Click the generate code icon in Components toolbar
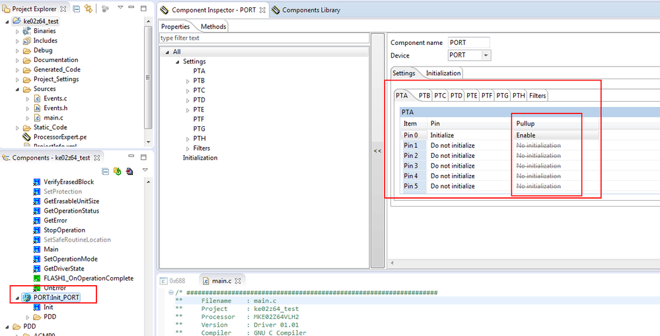 [x=118, y=171]
